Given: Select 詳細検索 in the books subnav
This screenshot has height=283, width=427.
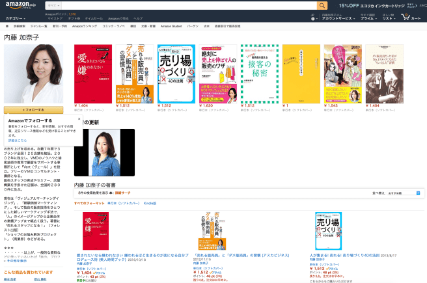Looking at the screenshot, I should [x=20, y=26].
